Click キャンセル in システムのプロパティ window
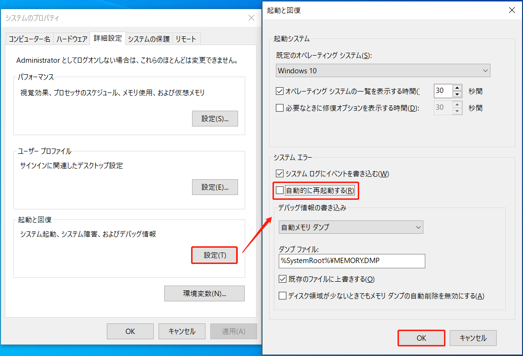Viewport: 523px width, 356px height. 182,331
